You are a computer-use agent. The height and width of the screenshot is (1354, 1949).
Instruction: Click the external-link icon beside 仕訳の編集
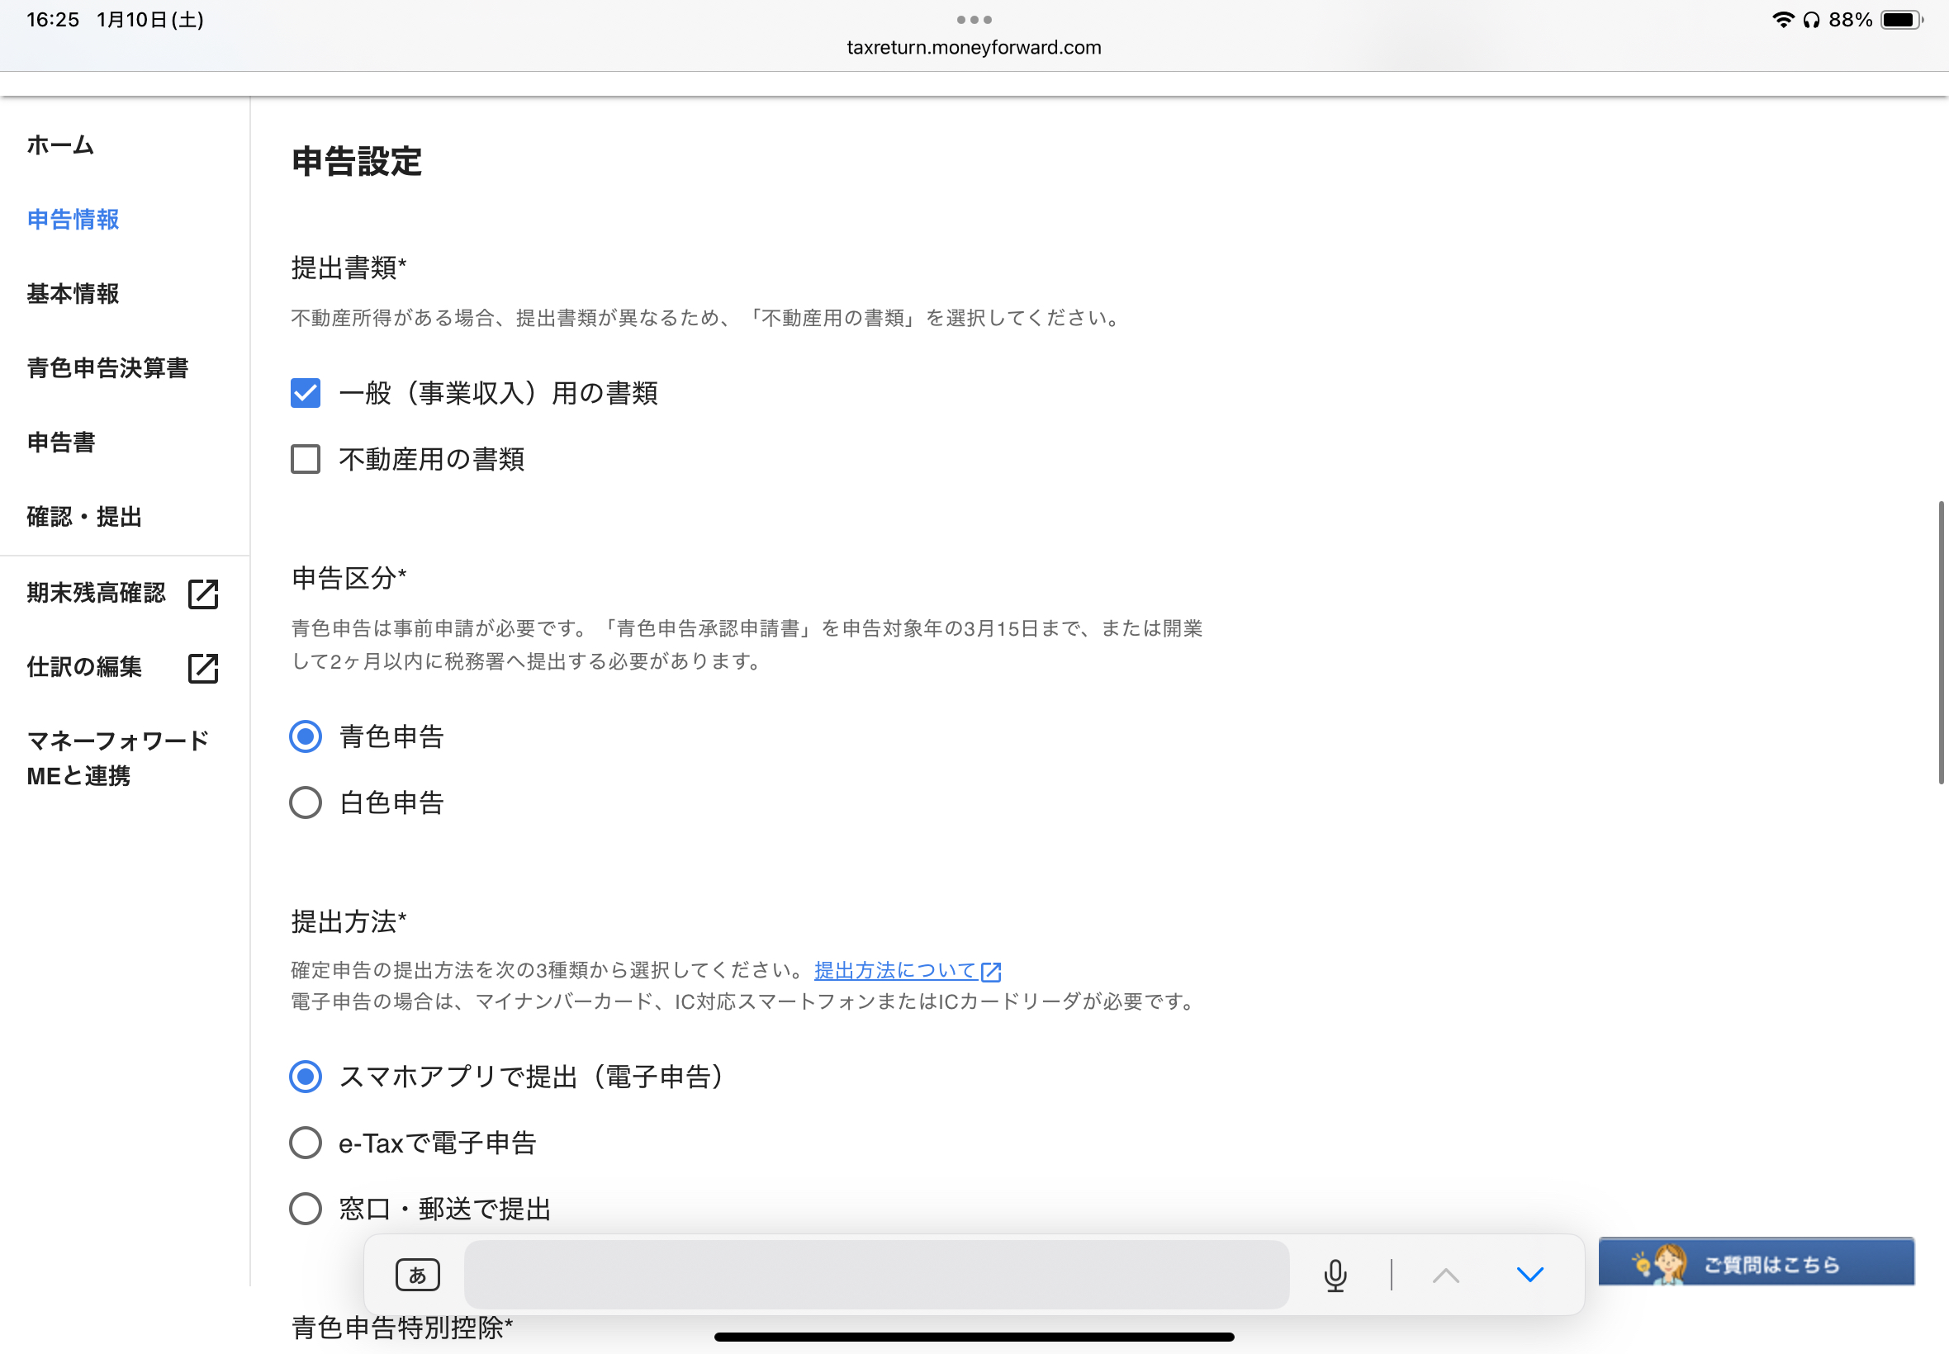coord(204,668)
